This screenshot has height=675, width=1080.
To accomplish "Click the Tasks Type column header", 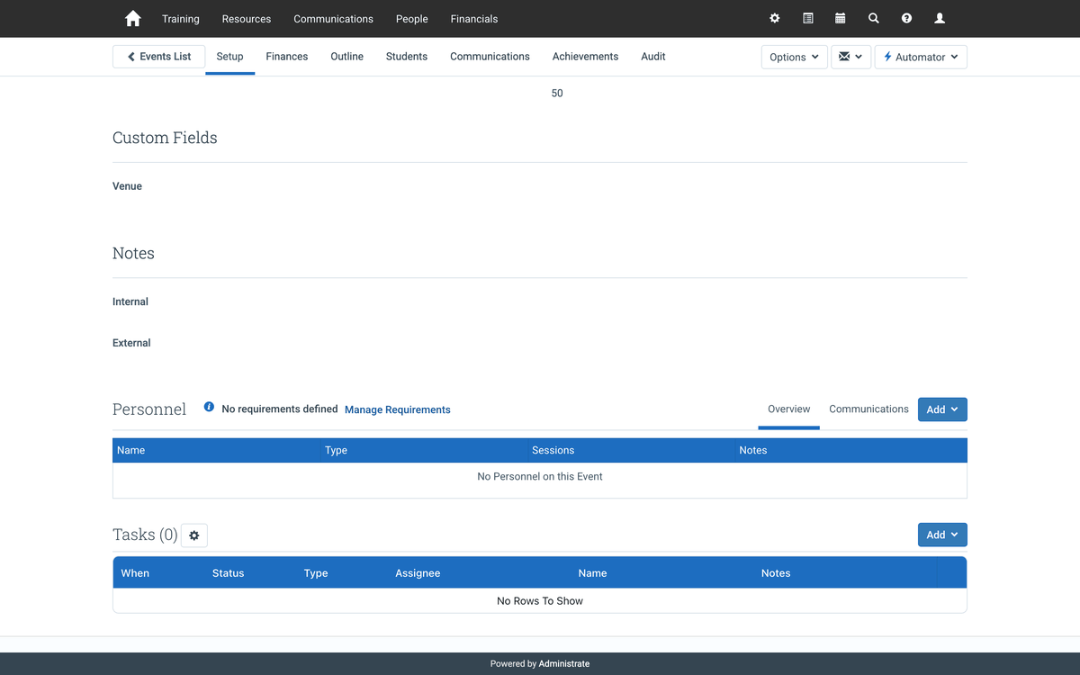I will [316, 573].
